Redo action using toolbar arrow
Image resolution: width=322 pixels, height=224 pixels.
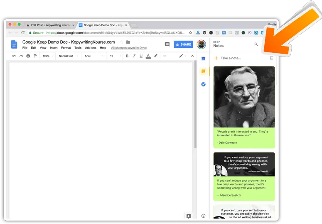[x=21, y=56]
